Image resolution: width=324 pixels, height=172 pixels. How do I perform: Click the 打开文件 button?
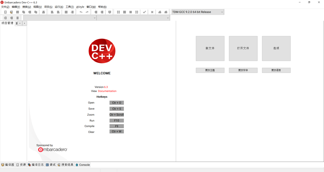coord(243,48)
